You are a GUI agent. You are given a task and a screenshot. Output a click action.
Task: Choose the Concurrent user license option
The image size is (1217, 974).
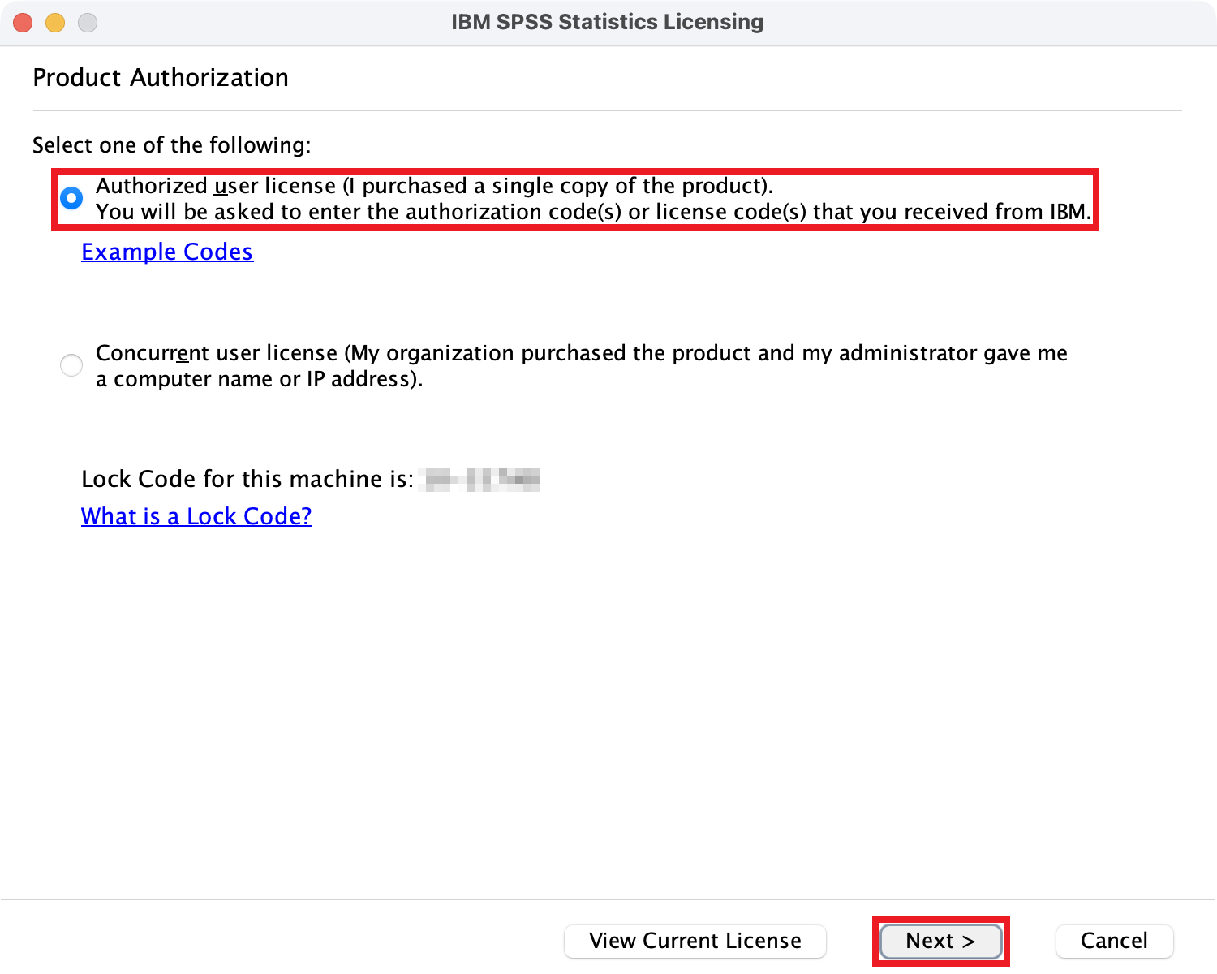[x=71, y=365]
